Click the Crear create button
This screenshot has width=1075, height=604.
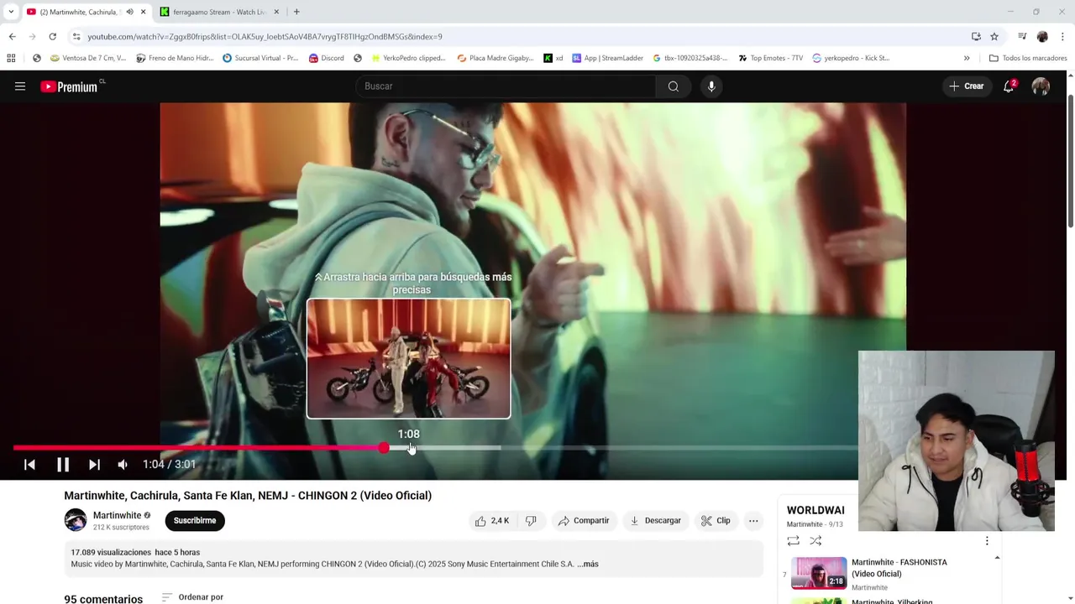[x=967, y=86]
